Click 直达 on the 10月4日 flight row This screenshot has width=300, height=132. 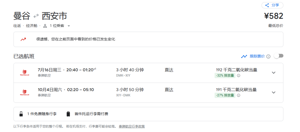pyautogui.click(x=169, y=89)
